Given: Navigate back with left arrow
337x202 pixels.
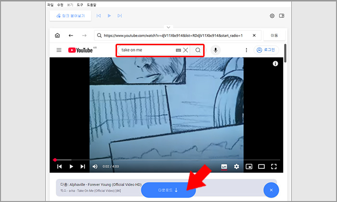Looking at the screenshot, I should pos(71,36).
